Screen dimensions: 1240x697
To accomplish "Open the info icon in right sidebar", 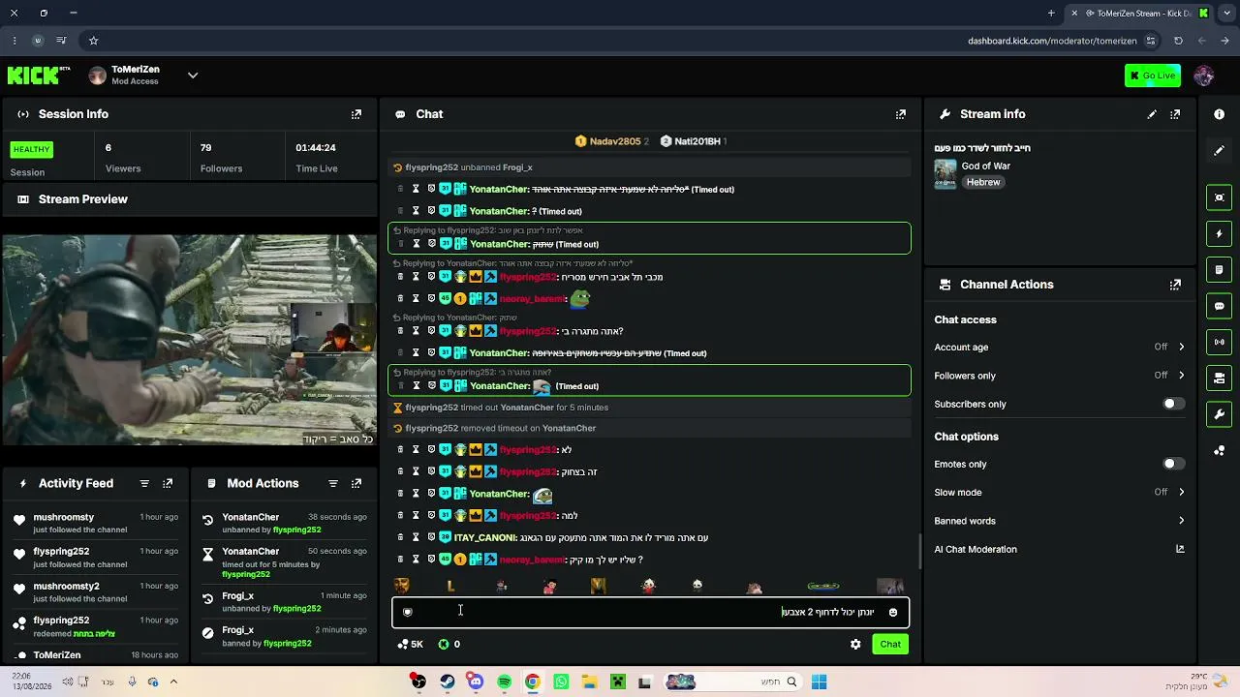I will point(1219,114).
